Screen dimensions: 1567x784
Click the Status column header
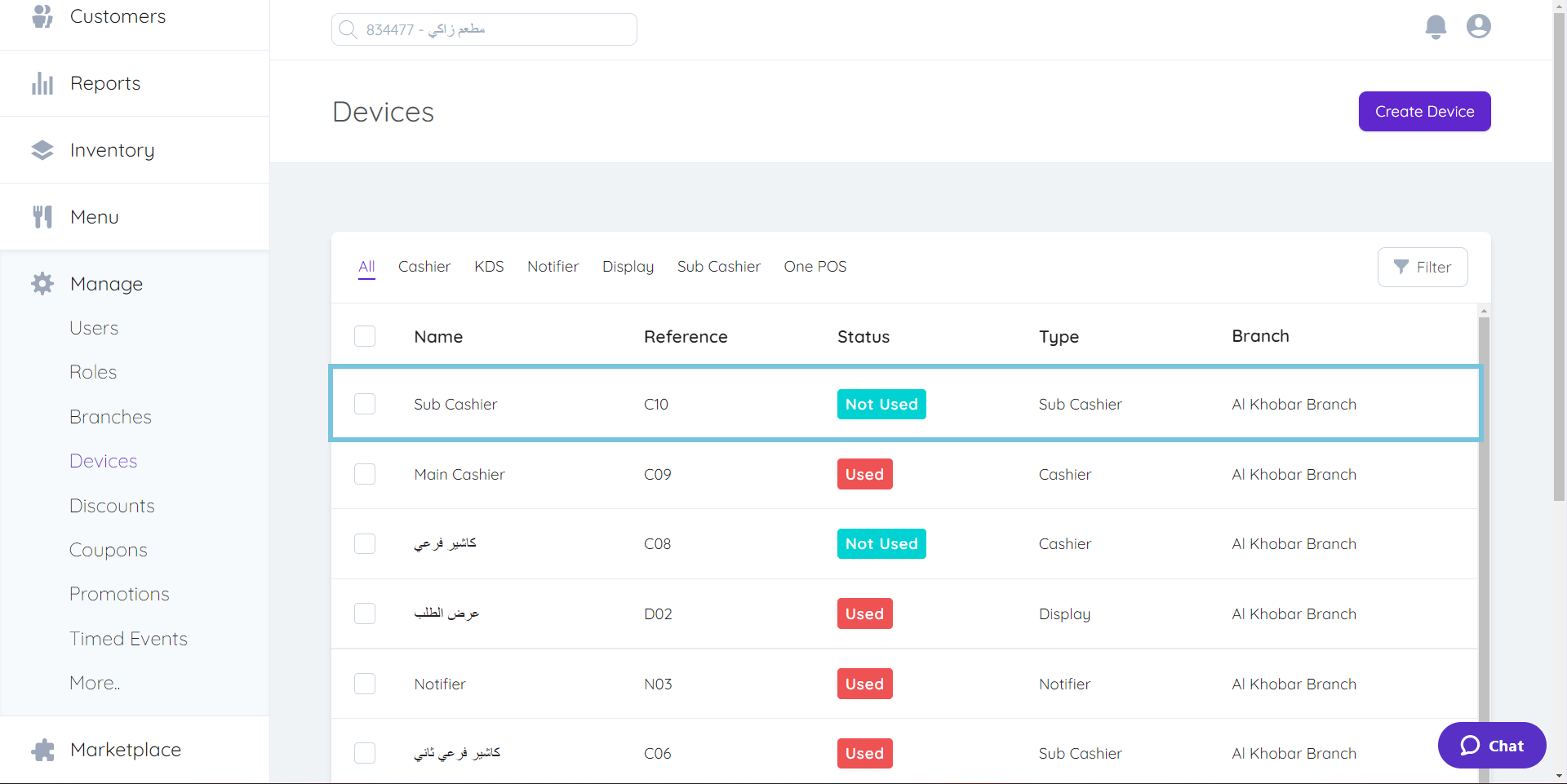tap(863, 336)
